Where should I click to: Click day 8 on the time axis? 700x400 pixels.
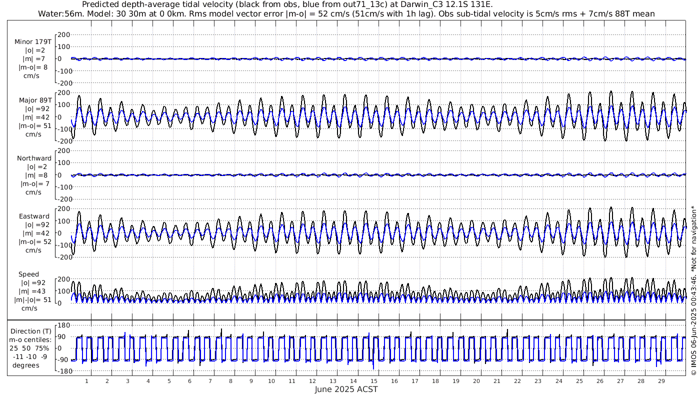point(230,381)
